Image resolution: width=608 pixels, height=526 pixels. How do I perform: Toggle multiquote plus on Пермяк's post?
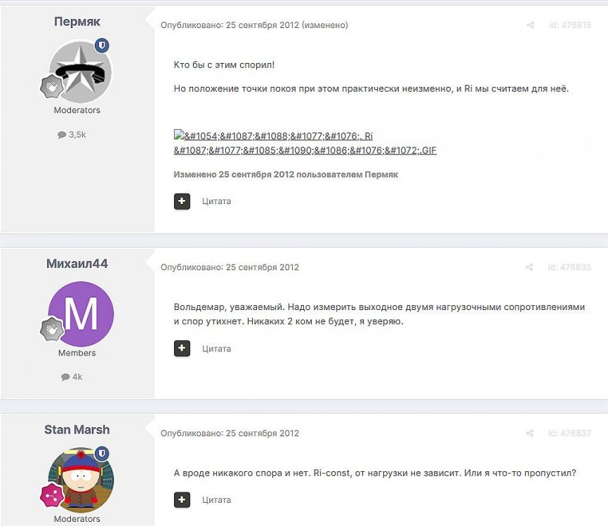click(x=182, y=201)
